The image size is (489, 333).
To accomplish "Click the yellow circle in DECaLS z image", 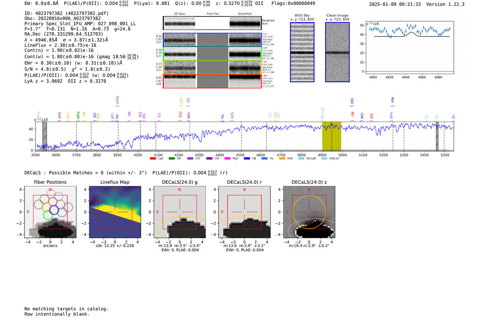I will pos(309,212).
